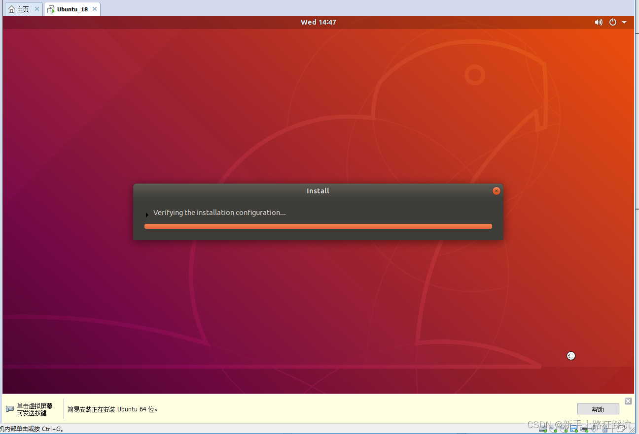This screenshot has width=639, height=434.
Task: Click the '单击虚拟屏幕 可发送按键' hint text
Action: (x=35, y=409)
